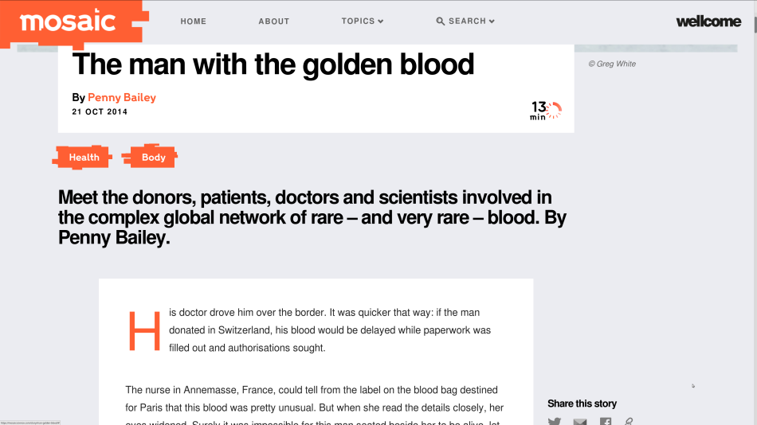Screen dimensions: 757x425
Task: Open the About menu item
Action: tap(274, 21)
